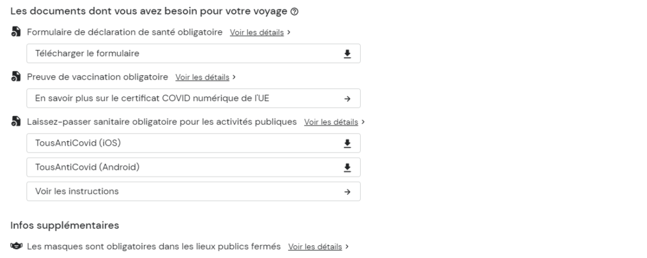Click the vaccination proof document icon
This screenshot has height=258, width=647.
[x=15, y=77]
